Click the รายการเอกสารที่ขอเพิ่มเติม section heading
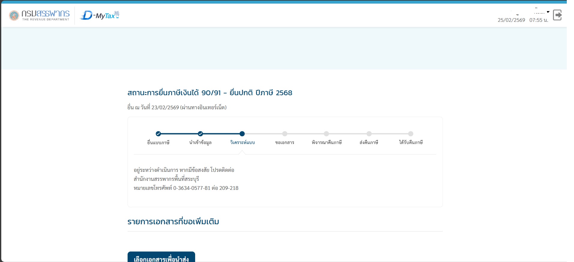Screen dimensions: 574x262 [173, 222]
